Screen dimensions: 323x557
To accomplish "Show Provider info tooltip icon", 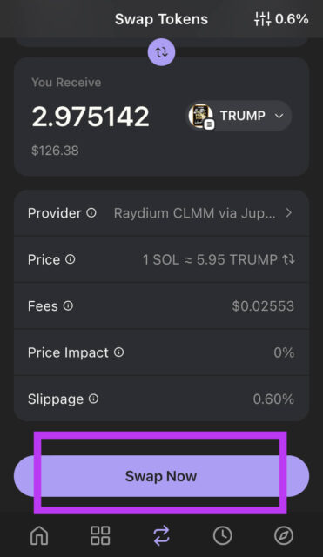I will click(91, 212).
